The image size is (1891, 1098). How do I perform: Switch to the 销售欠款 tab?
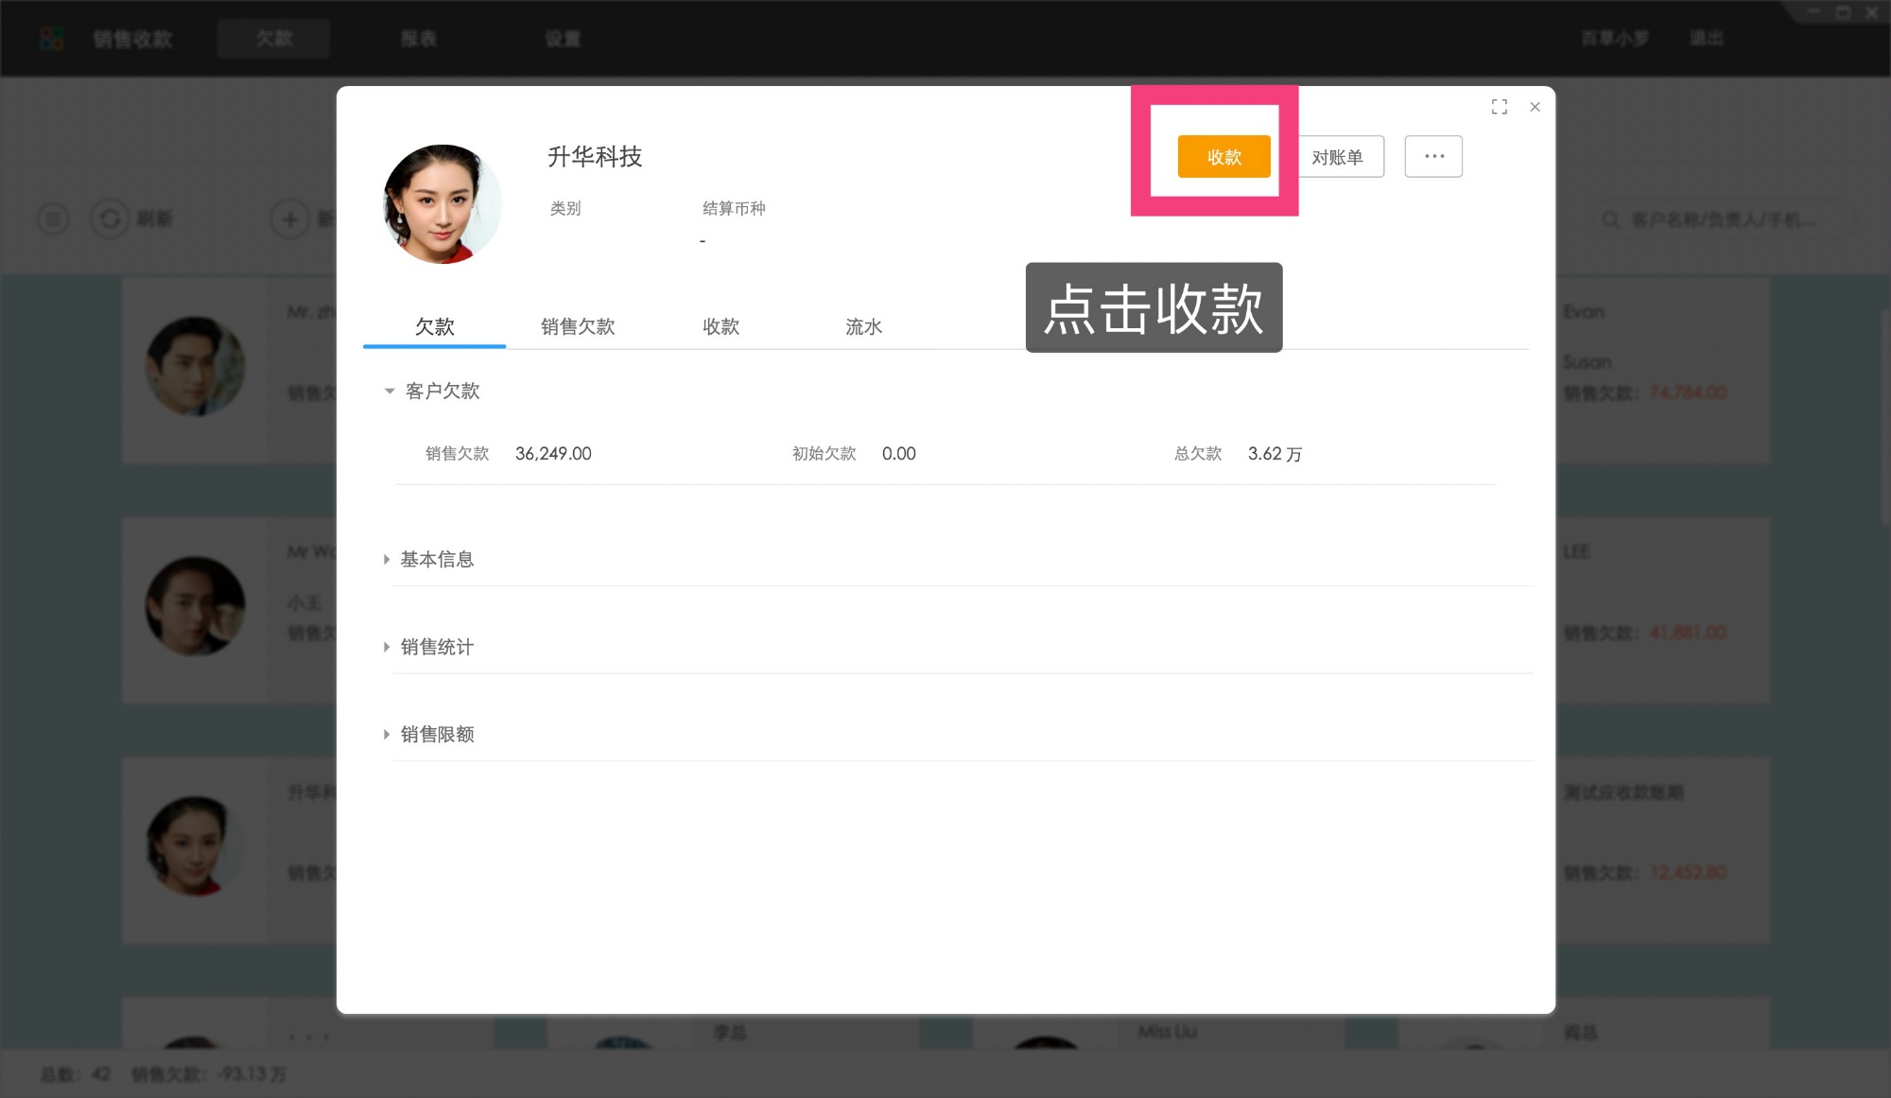coord(578,326)
